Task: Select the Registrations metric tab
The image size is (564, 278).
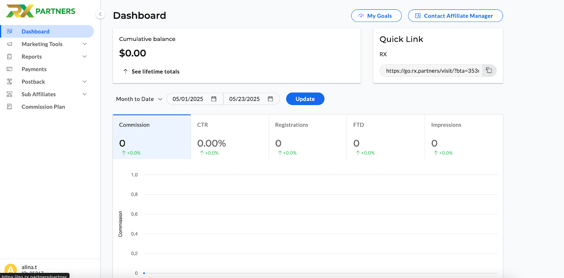Action: point(307,137)
